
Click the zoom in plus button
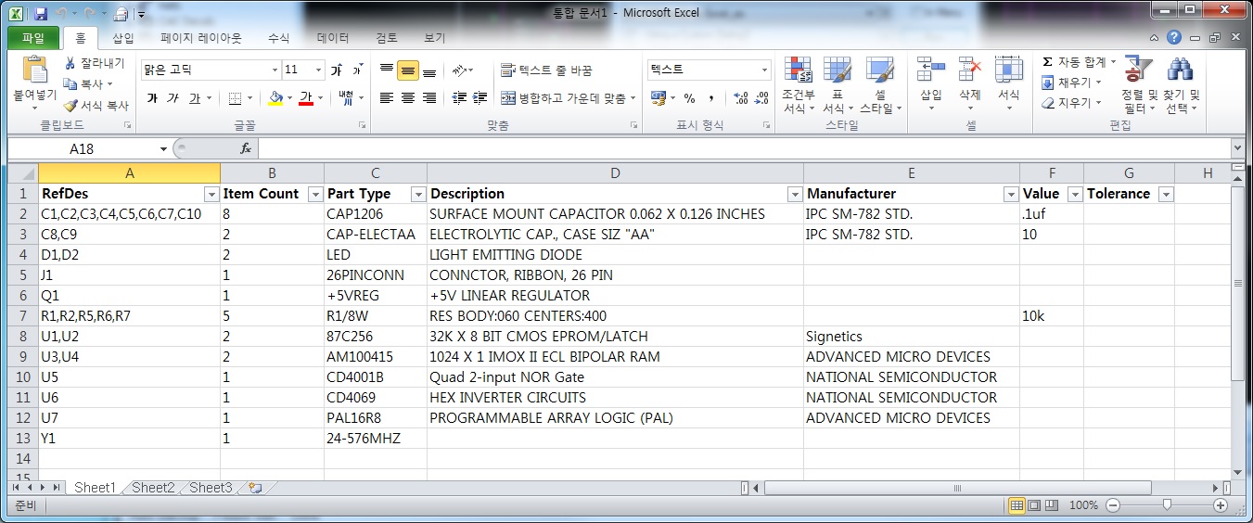1221,505
